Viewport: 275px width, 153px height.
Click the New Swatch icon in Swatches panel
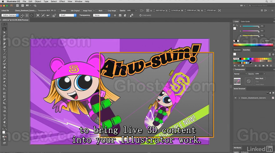point(267,66)
